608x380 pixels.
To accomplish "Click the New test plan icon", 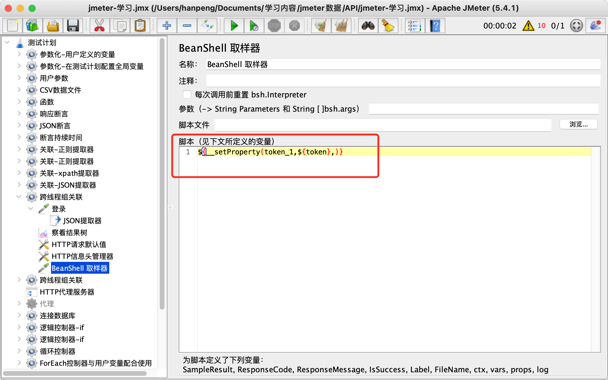I will 12,26.
